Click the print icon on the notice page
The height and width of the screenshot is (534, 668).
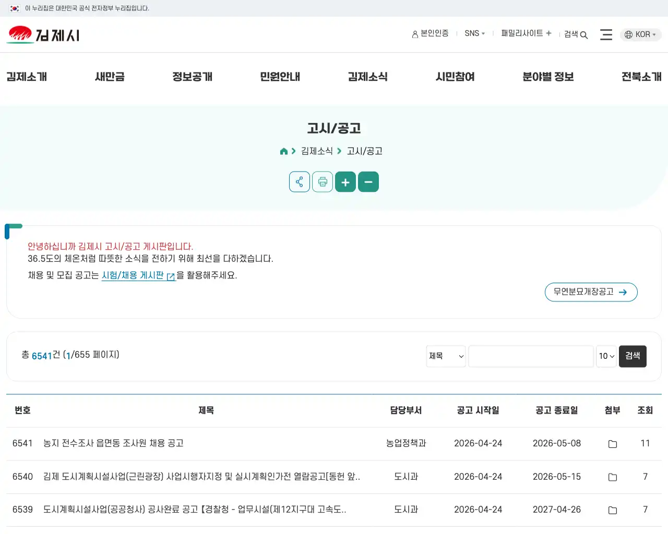[x=322, y=181]
